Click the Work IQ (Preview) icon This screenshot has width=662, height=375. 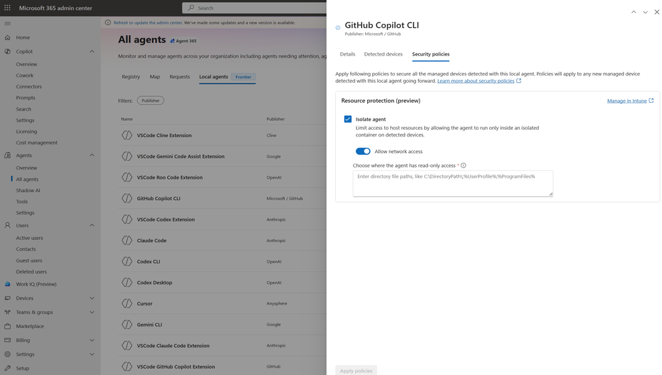(x=7, y=284)
